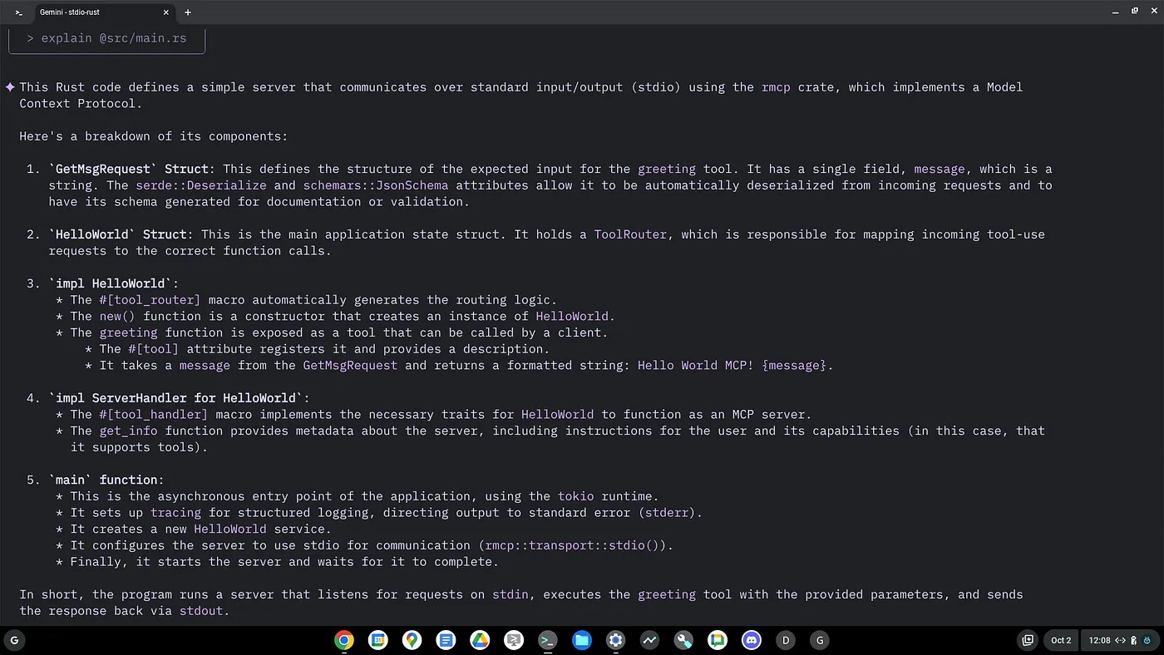Open the diagnostics chart icon in shelf

[x=649, y=640]
